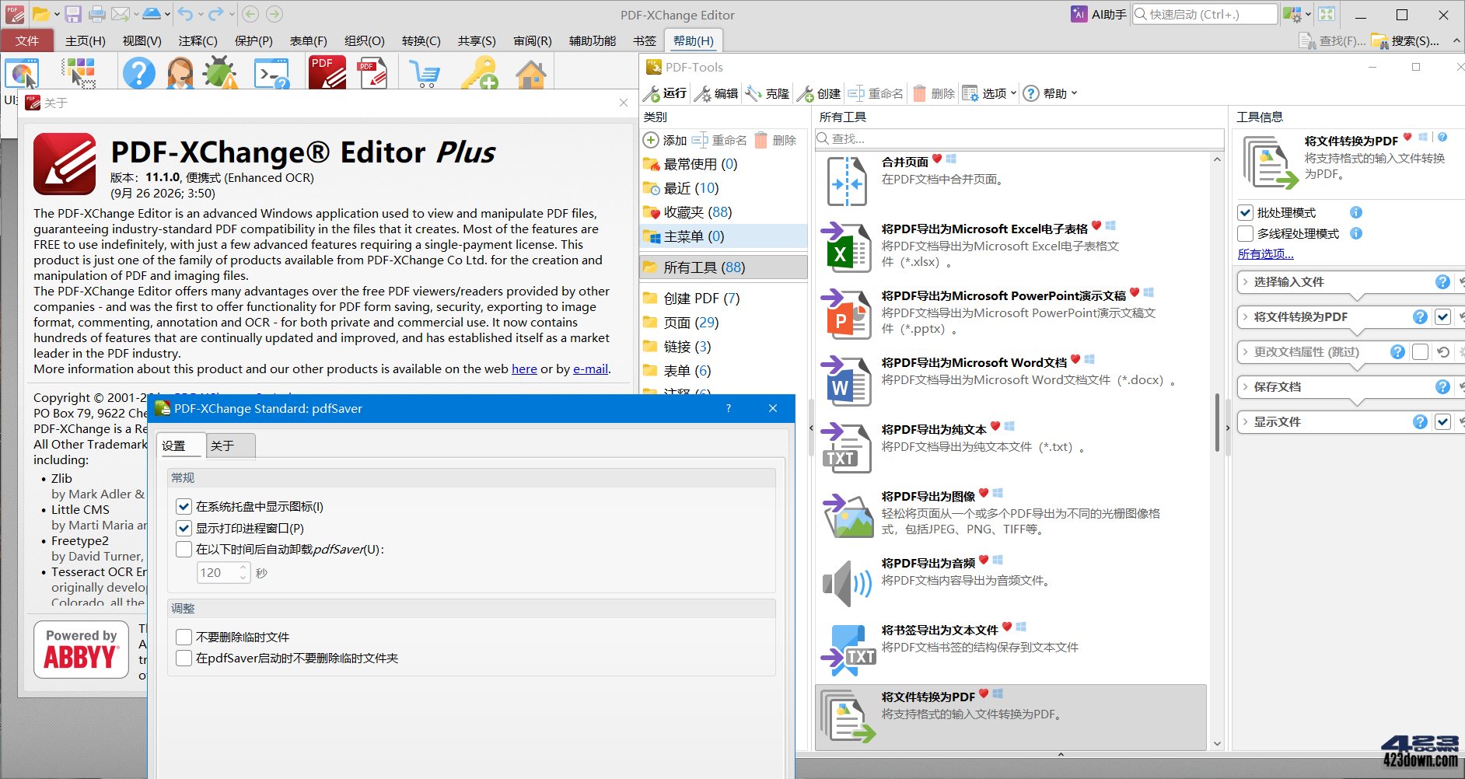Click help icon on 选择输入文件 step
The width and height of the screenshot is (1465, 779).
tap(1442, 281)
